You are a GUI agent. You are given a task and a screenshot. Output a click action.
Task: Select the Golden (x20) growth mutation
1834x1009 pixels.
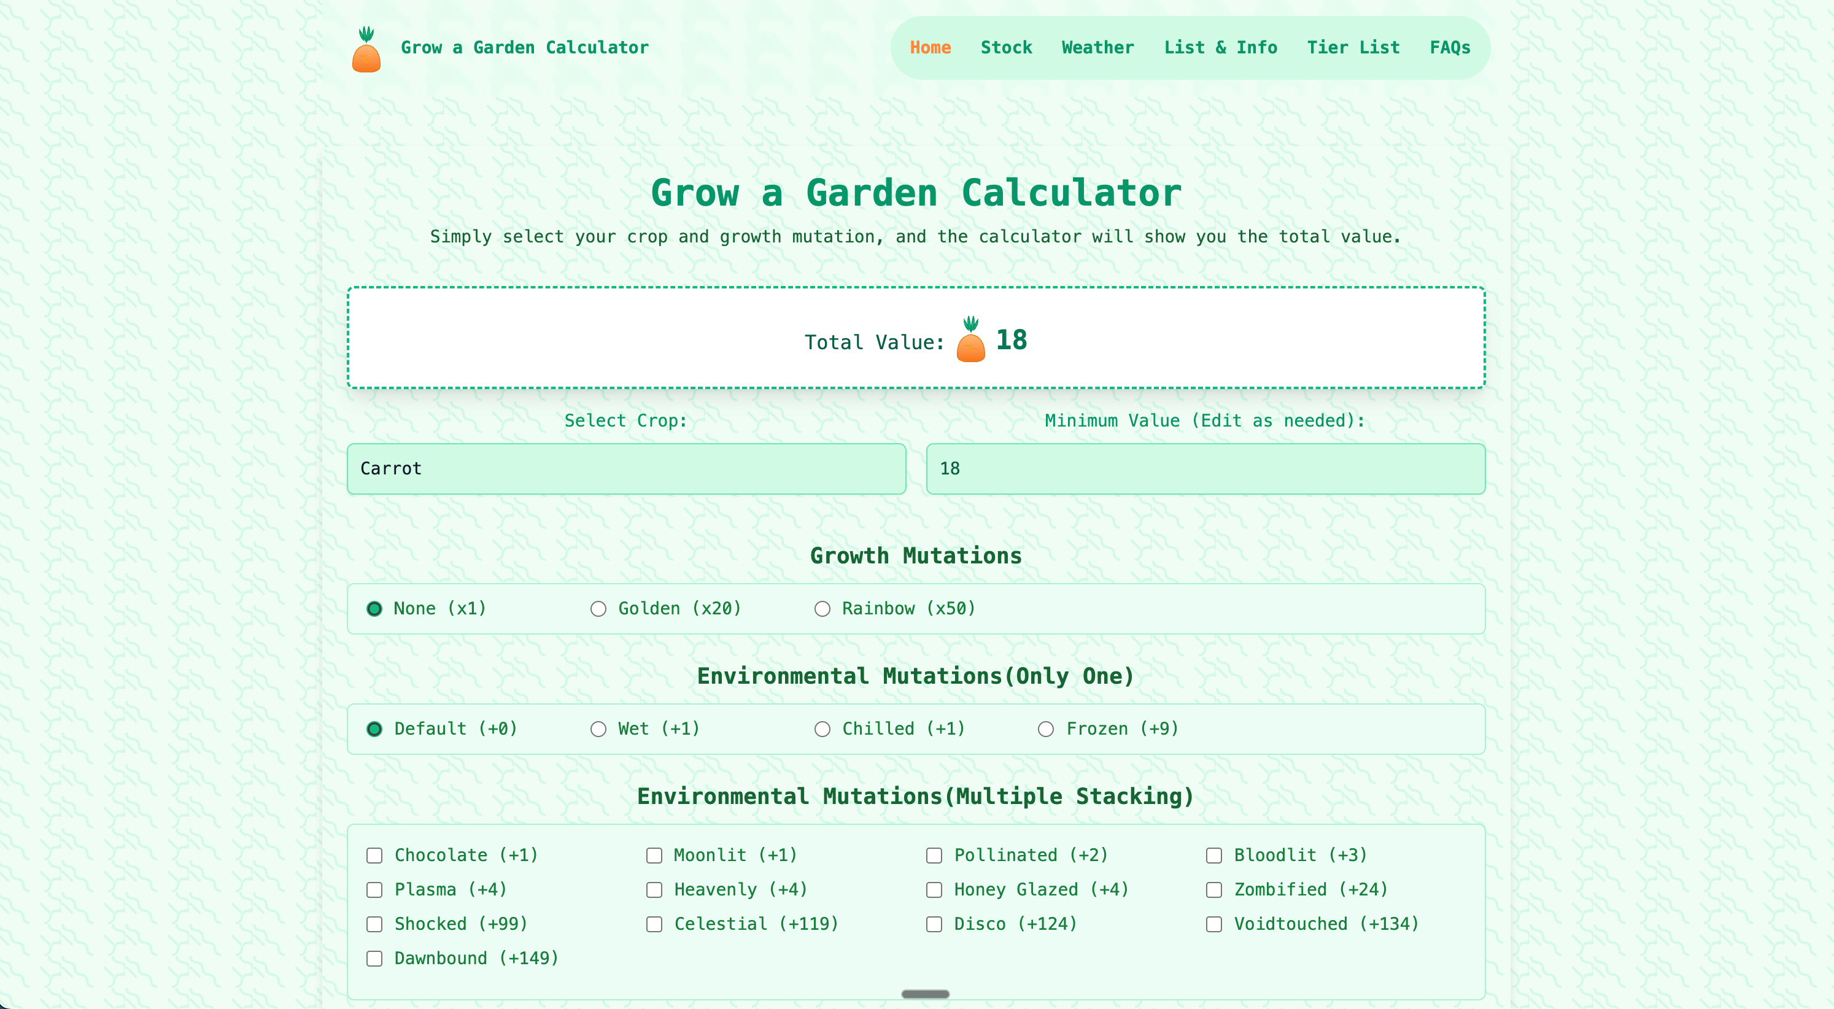point(598,609)
